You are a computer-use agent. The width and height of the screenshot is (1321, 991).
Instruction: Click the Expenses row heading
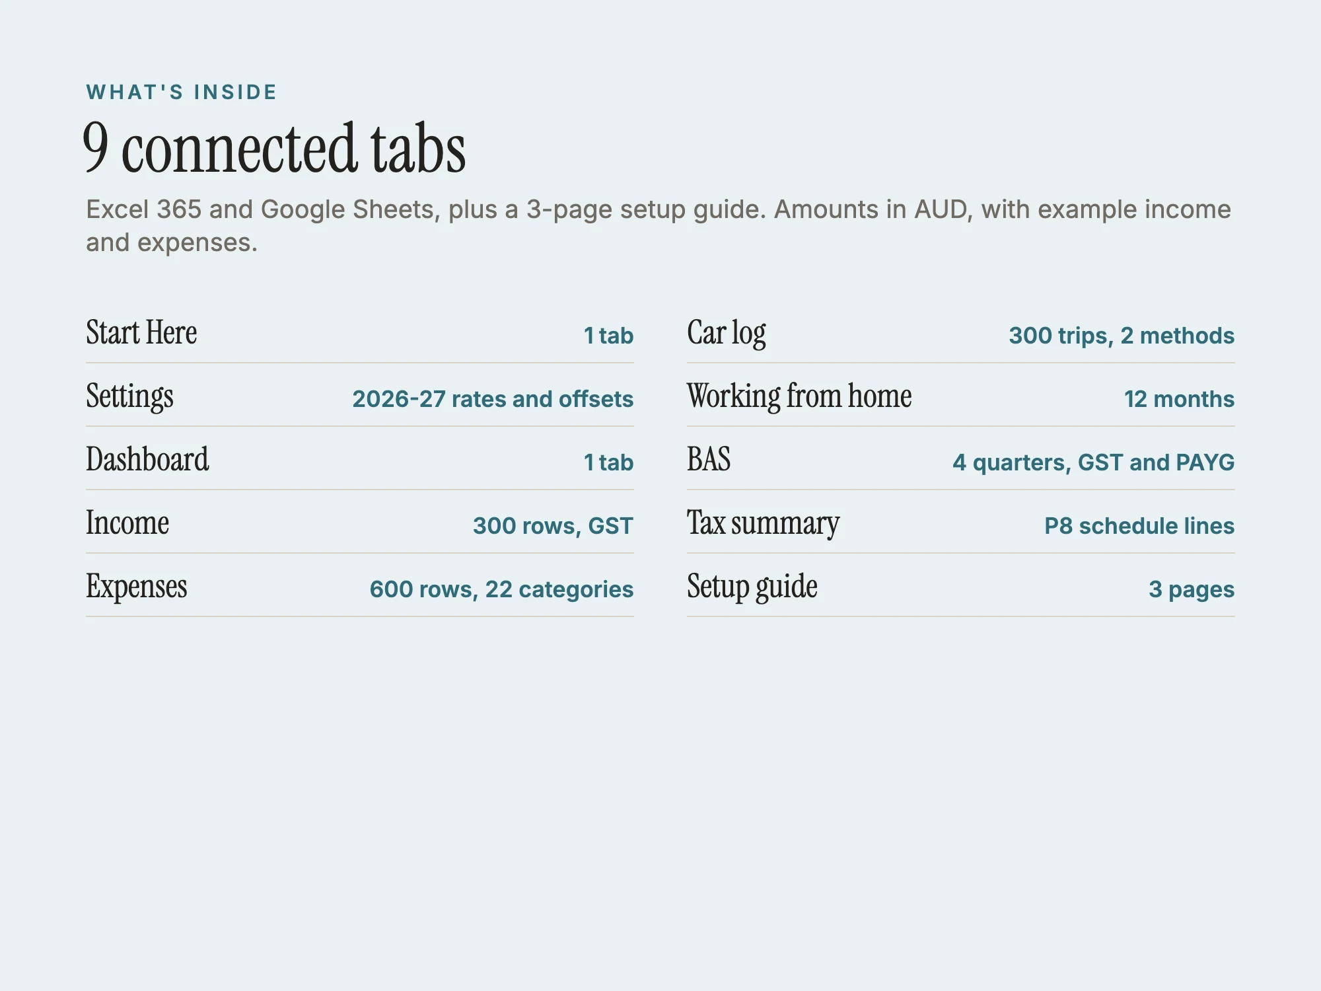(x=137, y=587)
